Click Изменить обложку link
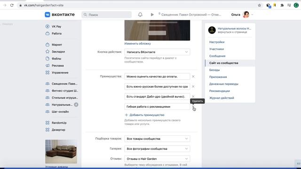This screenshot has width=301, height=169. click(137, 44)
